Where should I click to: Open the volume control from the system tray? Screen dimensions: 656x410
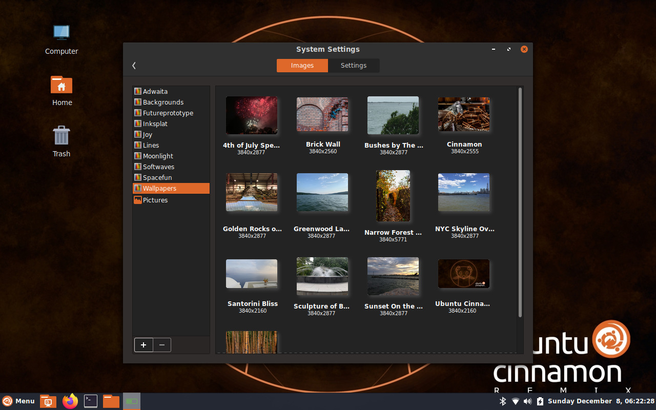527,401
